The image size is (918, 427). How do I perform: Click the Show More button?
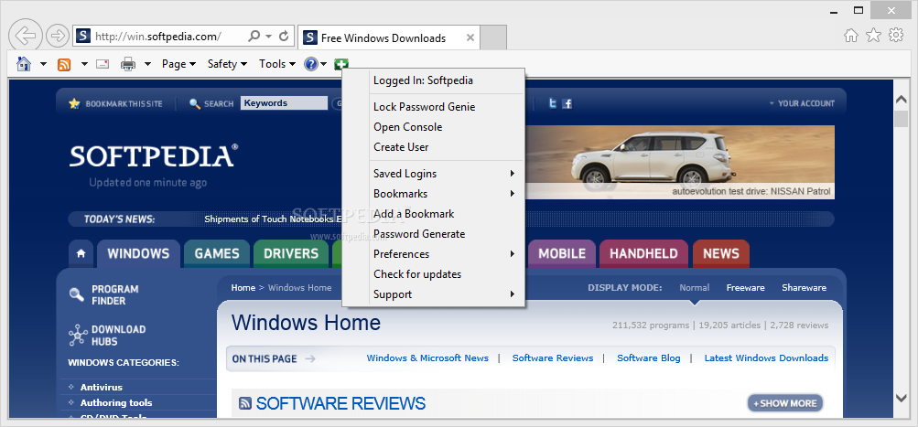pyautogui.click(x=785, y=403)
